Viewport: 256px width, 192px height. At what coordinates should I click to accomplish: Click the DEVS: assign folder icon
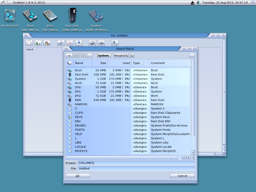pyautogui.click(x=70, y=117)
